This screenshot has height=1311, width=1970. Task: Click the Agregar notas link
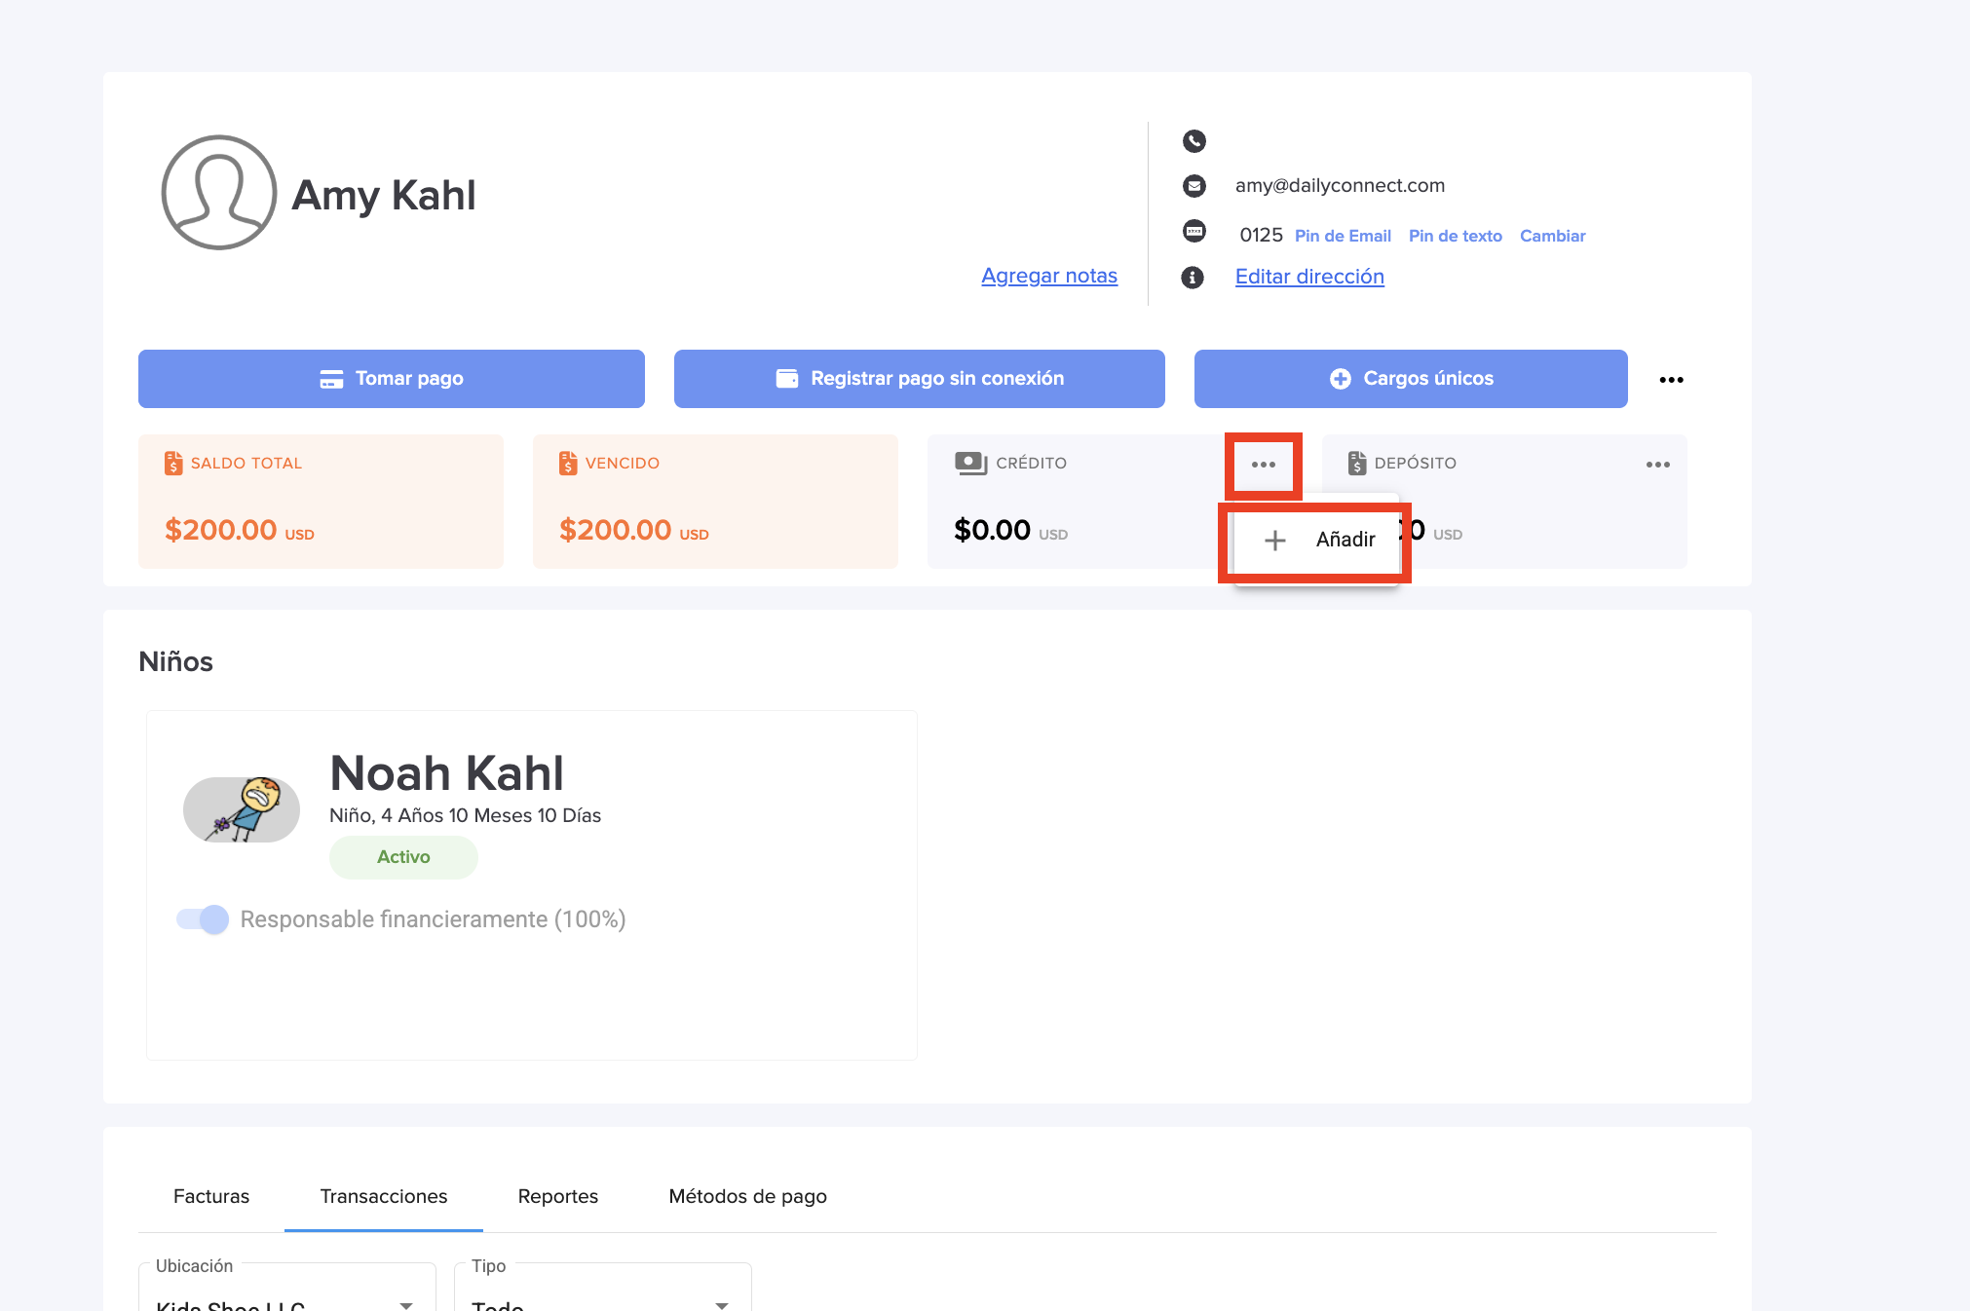tap(1048, 276)
